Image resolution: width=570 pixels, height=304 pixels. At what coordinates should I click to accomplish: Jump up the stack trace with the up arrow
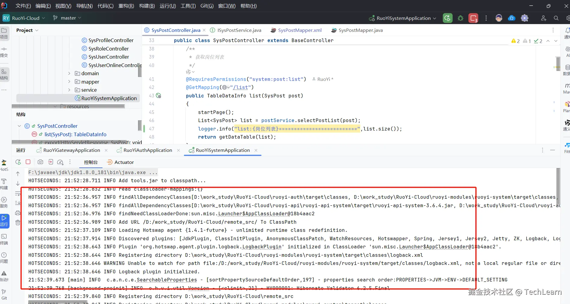click(18, 174)
